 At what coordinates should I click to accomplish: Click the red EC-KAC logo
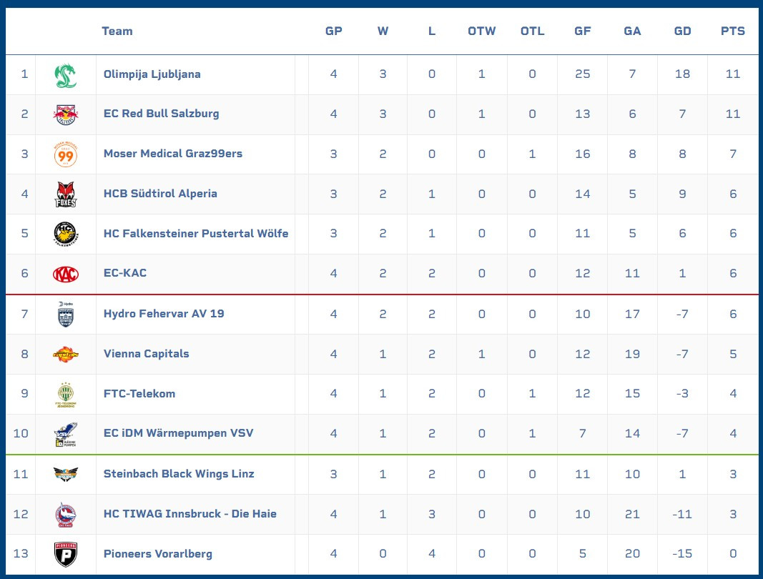click(66, 274)
